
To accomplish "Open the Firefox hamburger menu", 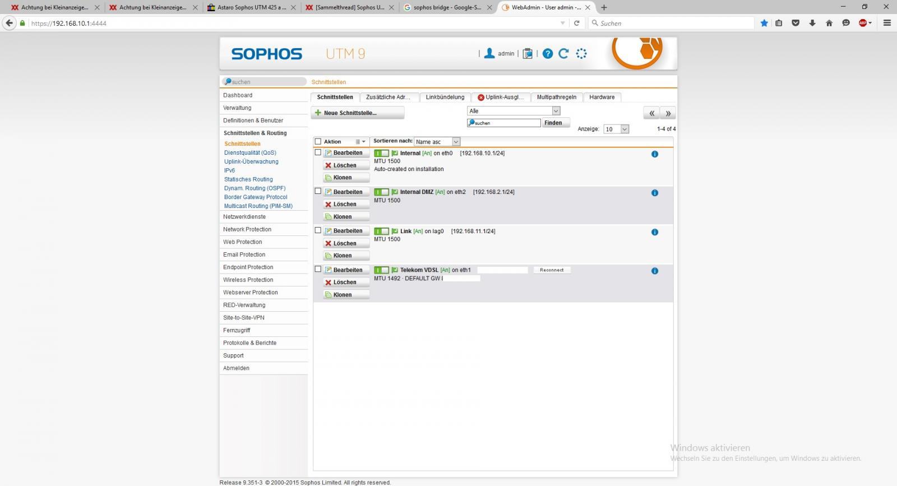I will (887, 23).
